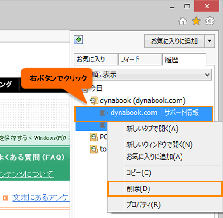
Task: Click the history folder icon beside 'to'
Action: pyautogui.click(x=94, y=149)
